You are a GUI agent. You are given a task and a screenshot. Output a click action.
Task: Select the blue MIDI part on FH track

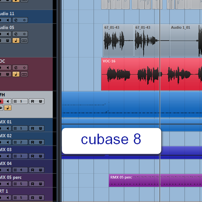(132, 105)
